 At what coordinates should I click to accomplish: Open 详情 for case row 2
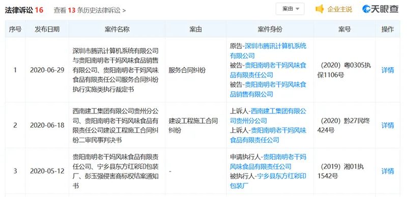(388, 125)
